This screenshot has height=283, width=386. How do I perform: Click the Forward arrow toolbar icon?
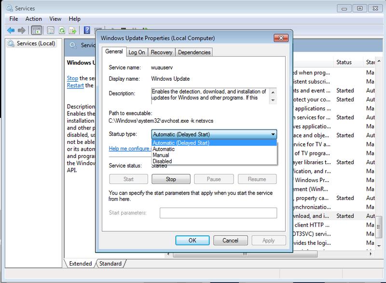(x=22, y=30)
